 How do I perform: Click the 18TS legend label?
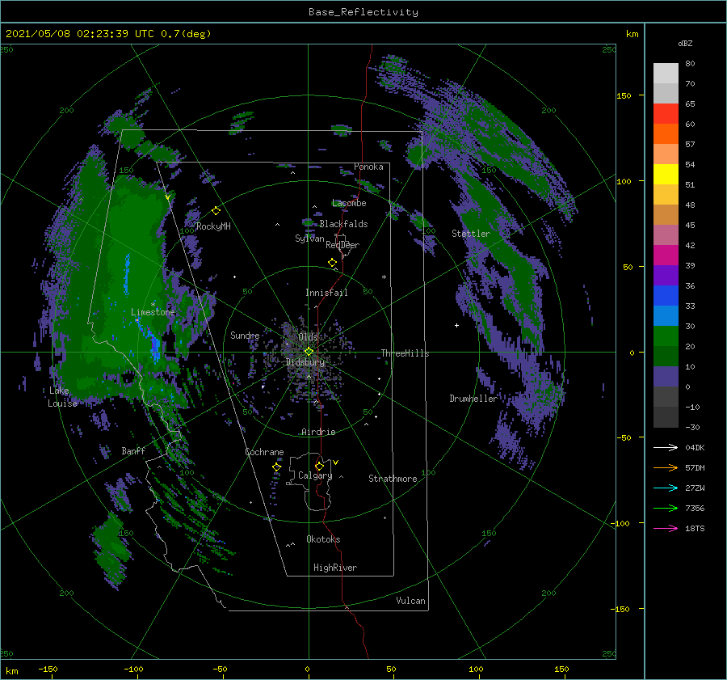tap(695, 528)
